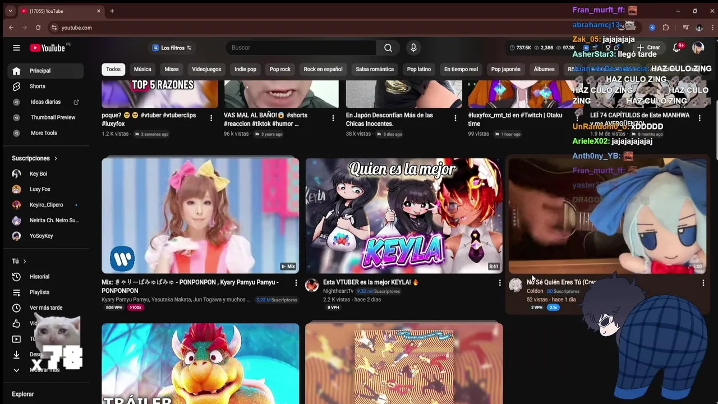Click the Principal home icon
The height and width of the screenshot is (404, 718).
16,71
